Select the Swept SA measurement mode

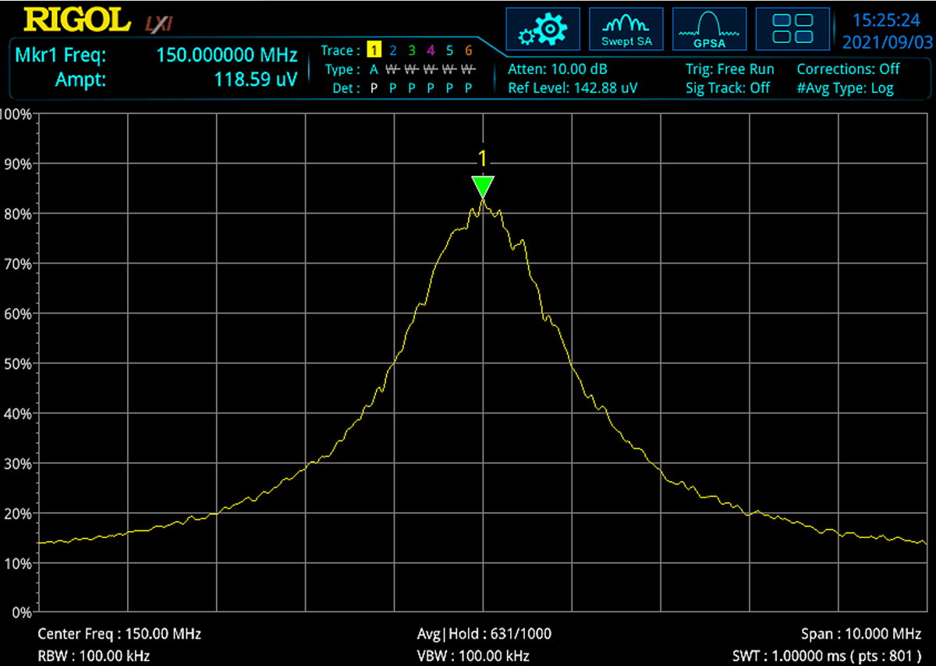coord(626,29)
